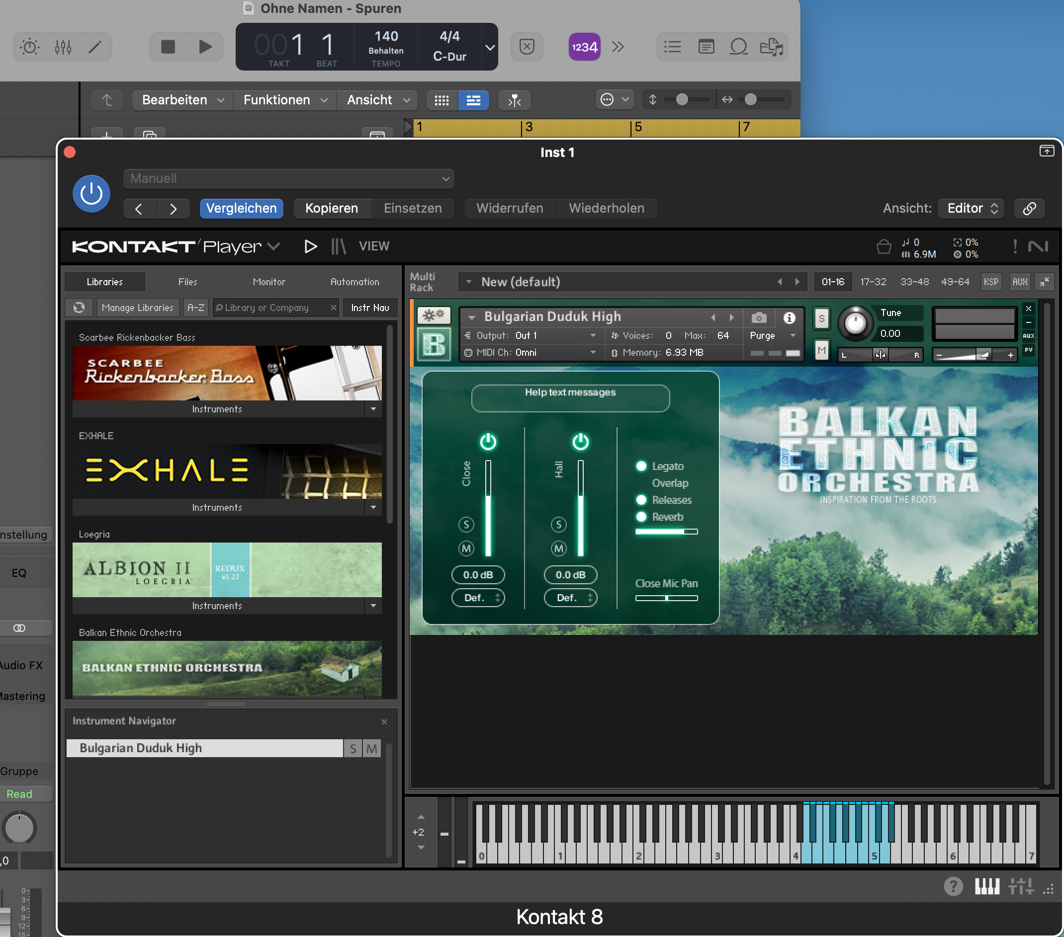The image size is (1064, 937).
Task: Open the Kontakt Player main menu chevron
Action: (x=274, y=246)
